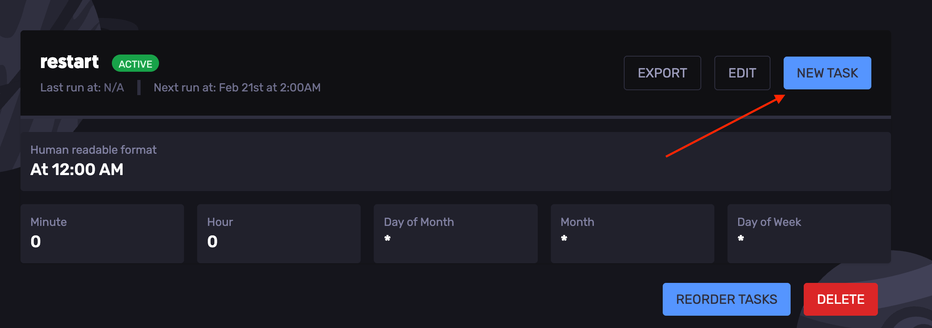Click the Day of Week label
The height and width of the screenshot is (328, 932).
click(x=769, y=222)
